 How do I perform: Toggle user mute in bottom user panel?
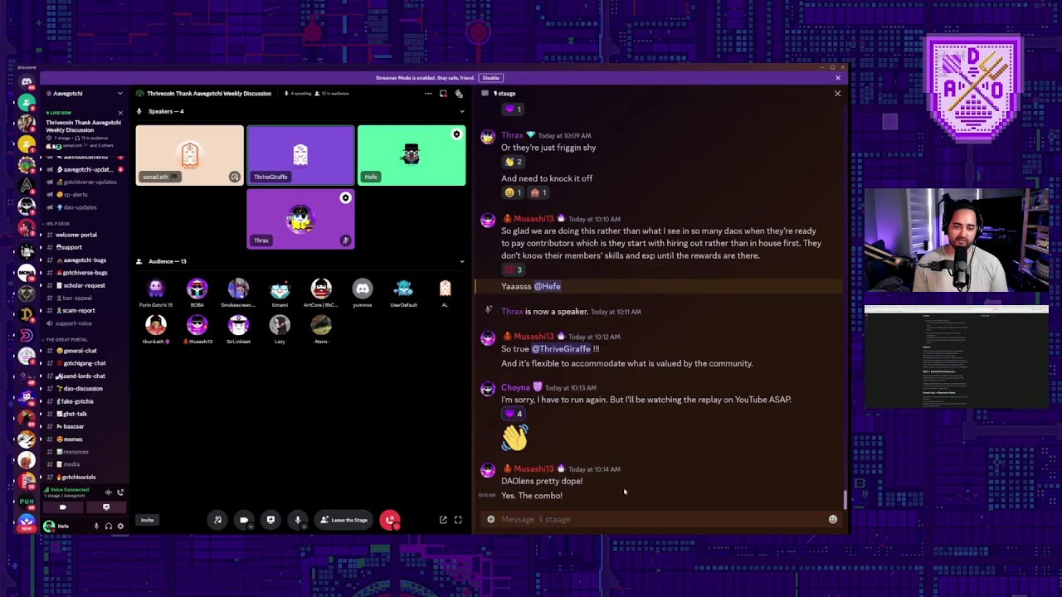point(96,527)
